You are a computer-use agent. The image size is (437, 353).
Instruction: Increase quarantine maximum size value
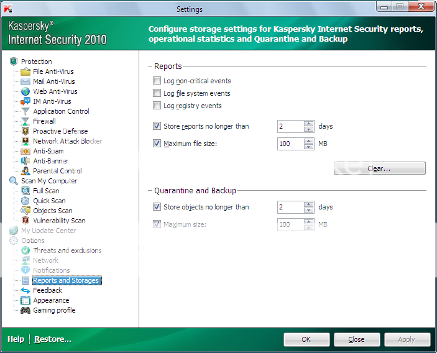[308, 221]
